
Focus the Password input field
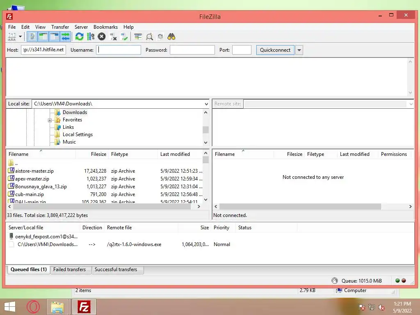(192, 50)
